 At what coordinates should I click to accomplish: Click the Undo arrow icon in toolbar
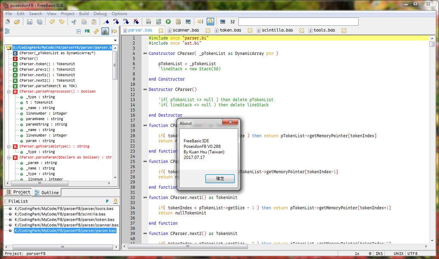(x=52, y=22)
